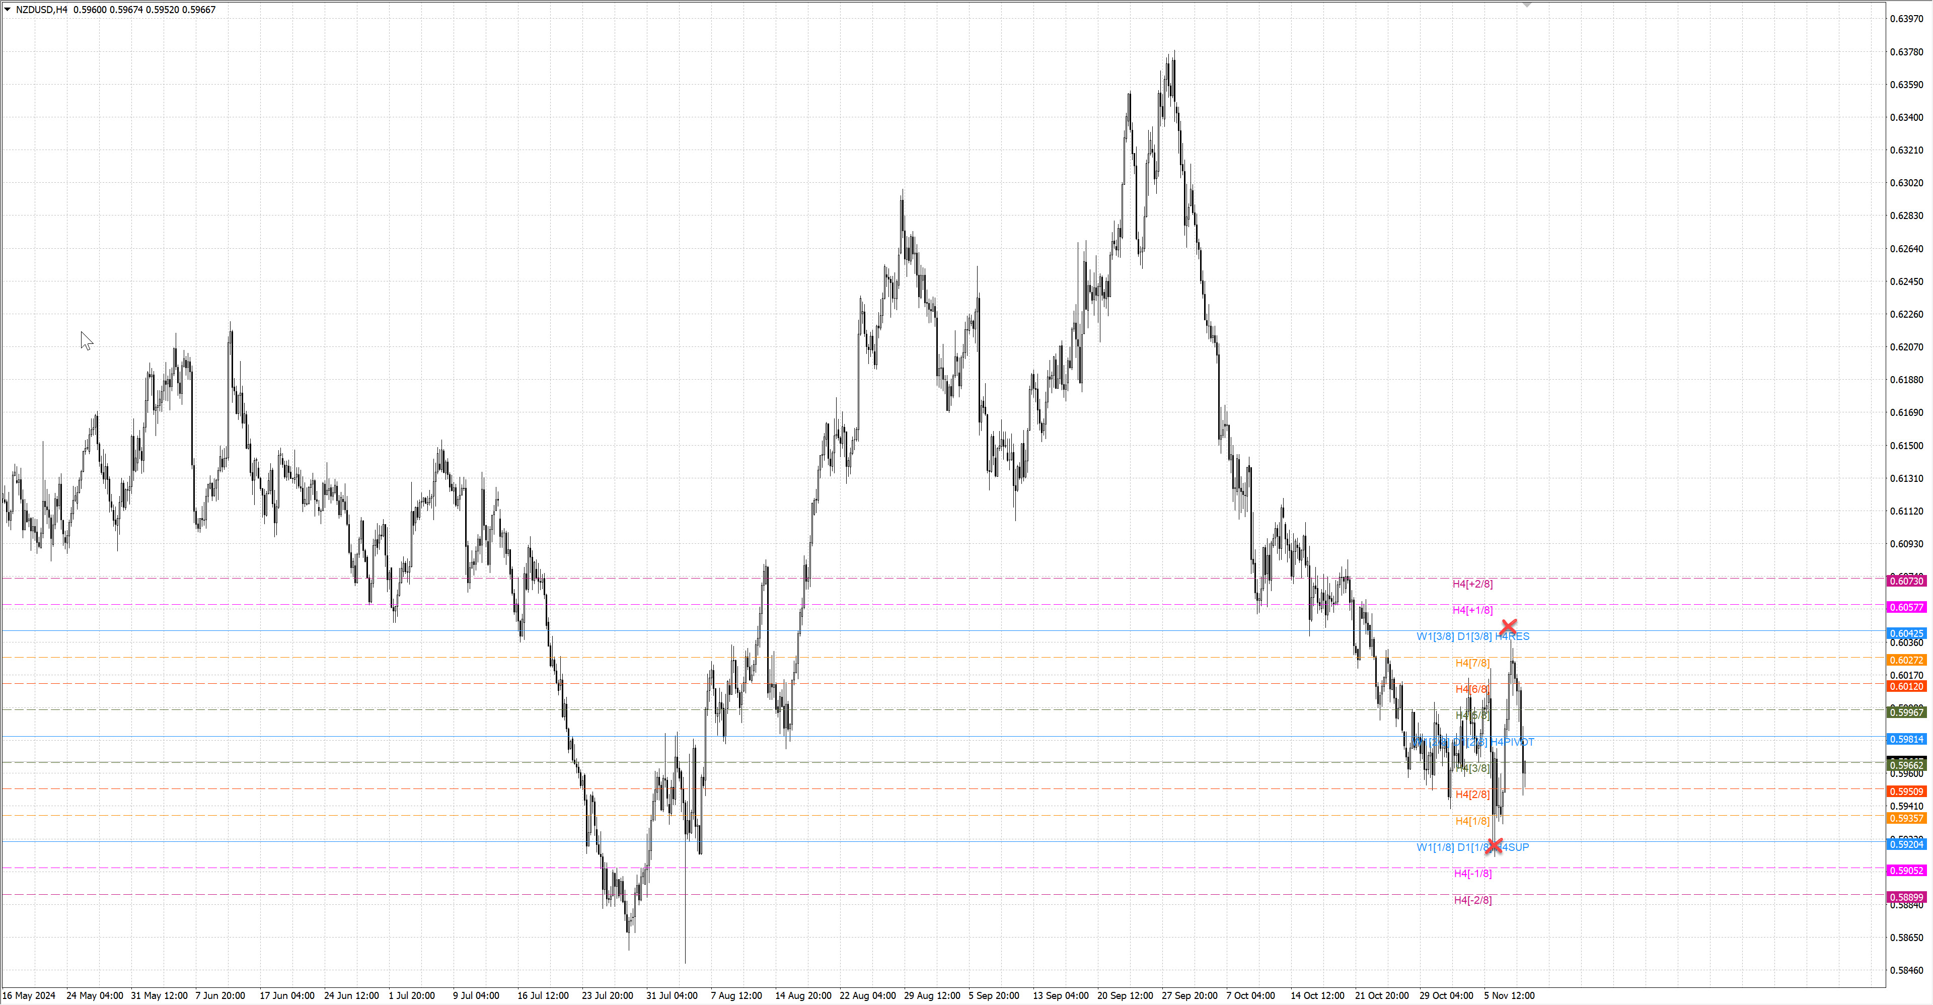Select the H4[+2/8] level label
Image resolution: width=1933 pixels, height=1005 pixels.
coord(1472,584)
